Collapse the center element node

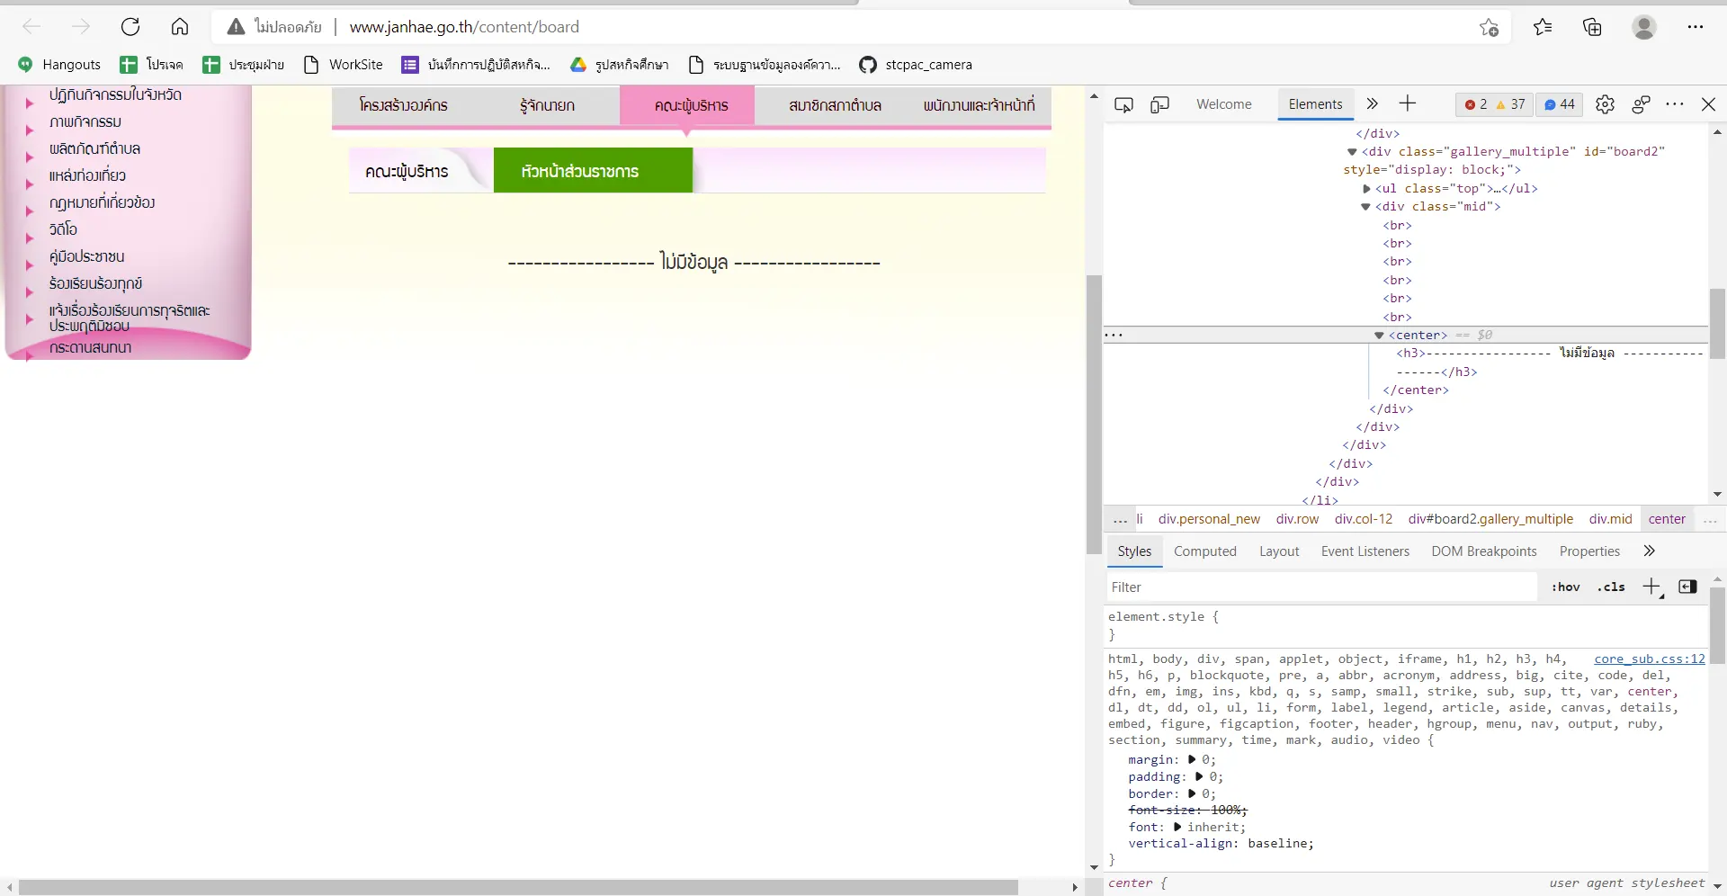pos(1379,336)
